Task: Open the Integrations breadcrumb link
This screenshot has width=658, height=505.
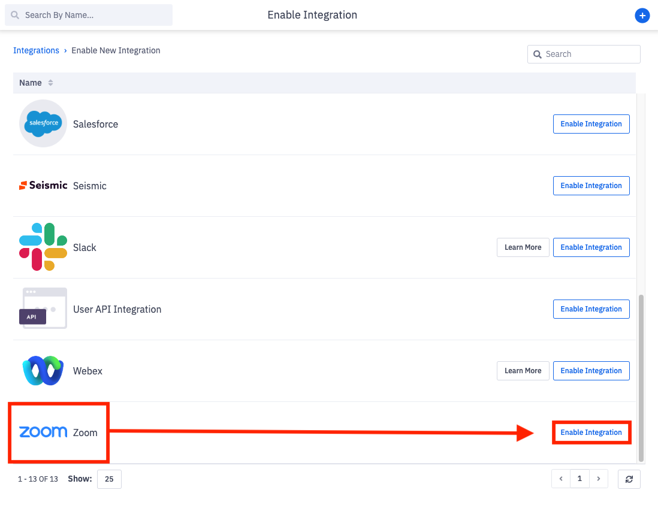Action: pos(36,50)
